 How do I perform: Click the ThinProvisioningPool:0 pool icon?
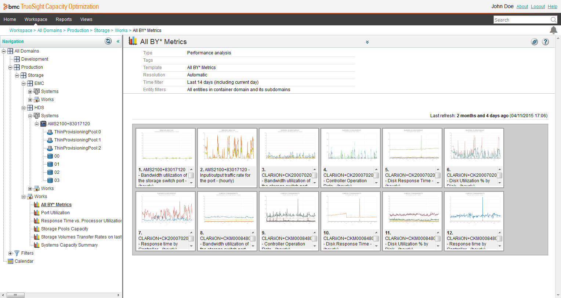click(50, 132)
